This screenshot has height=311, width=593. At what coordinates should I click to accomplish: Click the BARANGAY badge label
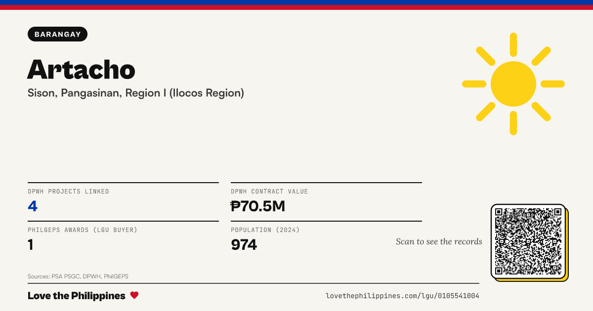pyautogui.click(x=58, y=34)
